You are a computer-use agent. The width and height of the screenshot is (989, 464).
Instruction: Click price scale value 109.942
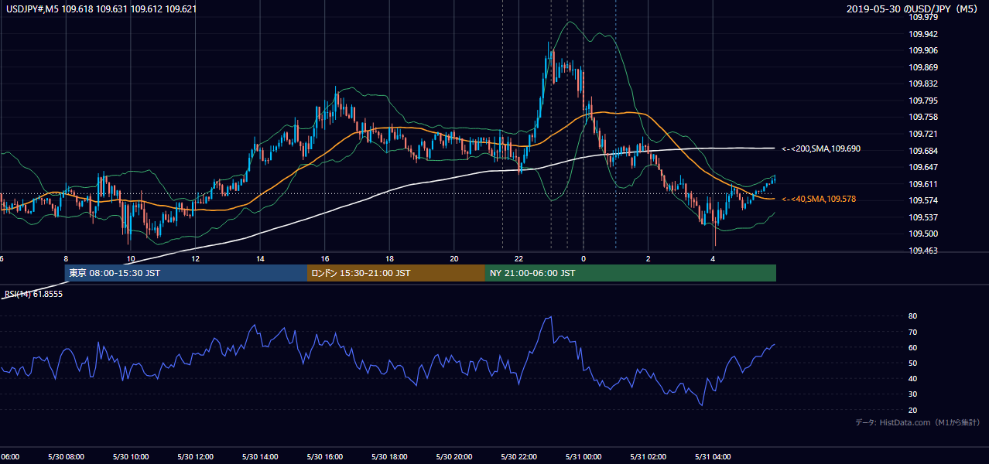(923, 34)
